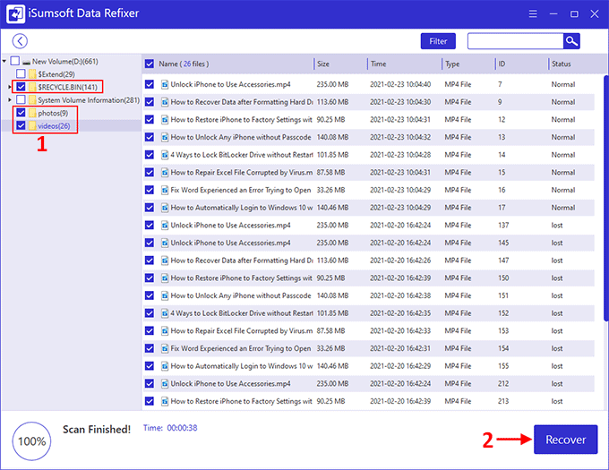This screenshot has height=470, width=609.
Task: Expand the $RECYCLE.BIN(141) tree node
Action: [10, 87]
